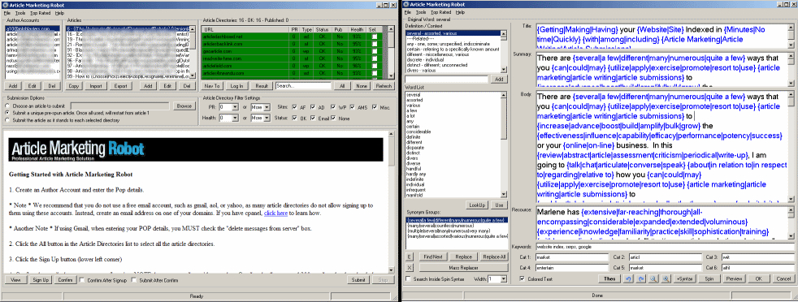Viewport: 798px width, 302px height.
Task: Redo edit in spin editor
Action: pos(640,278)
